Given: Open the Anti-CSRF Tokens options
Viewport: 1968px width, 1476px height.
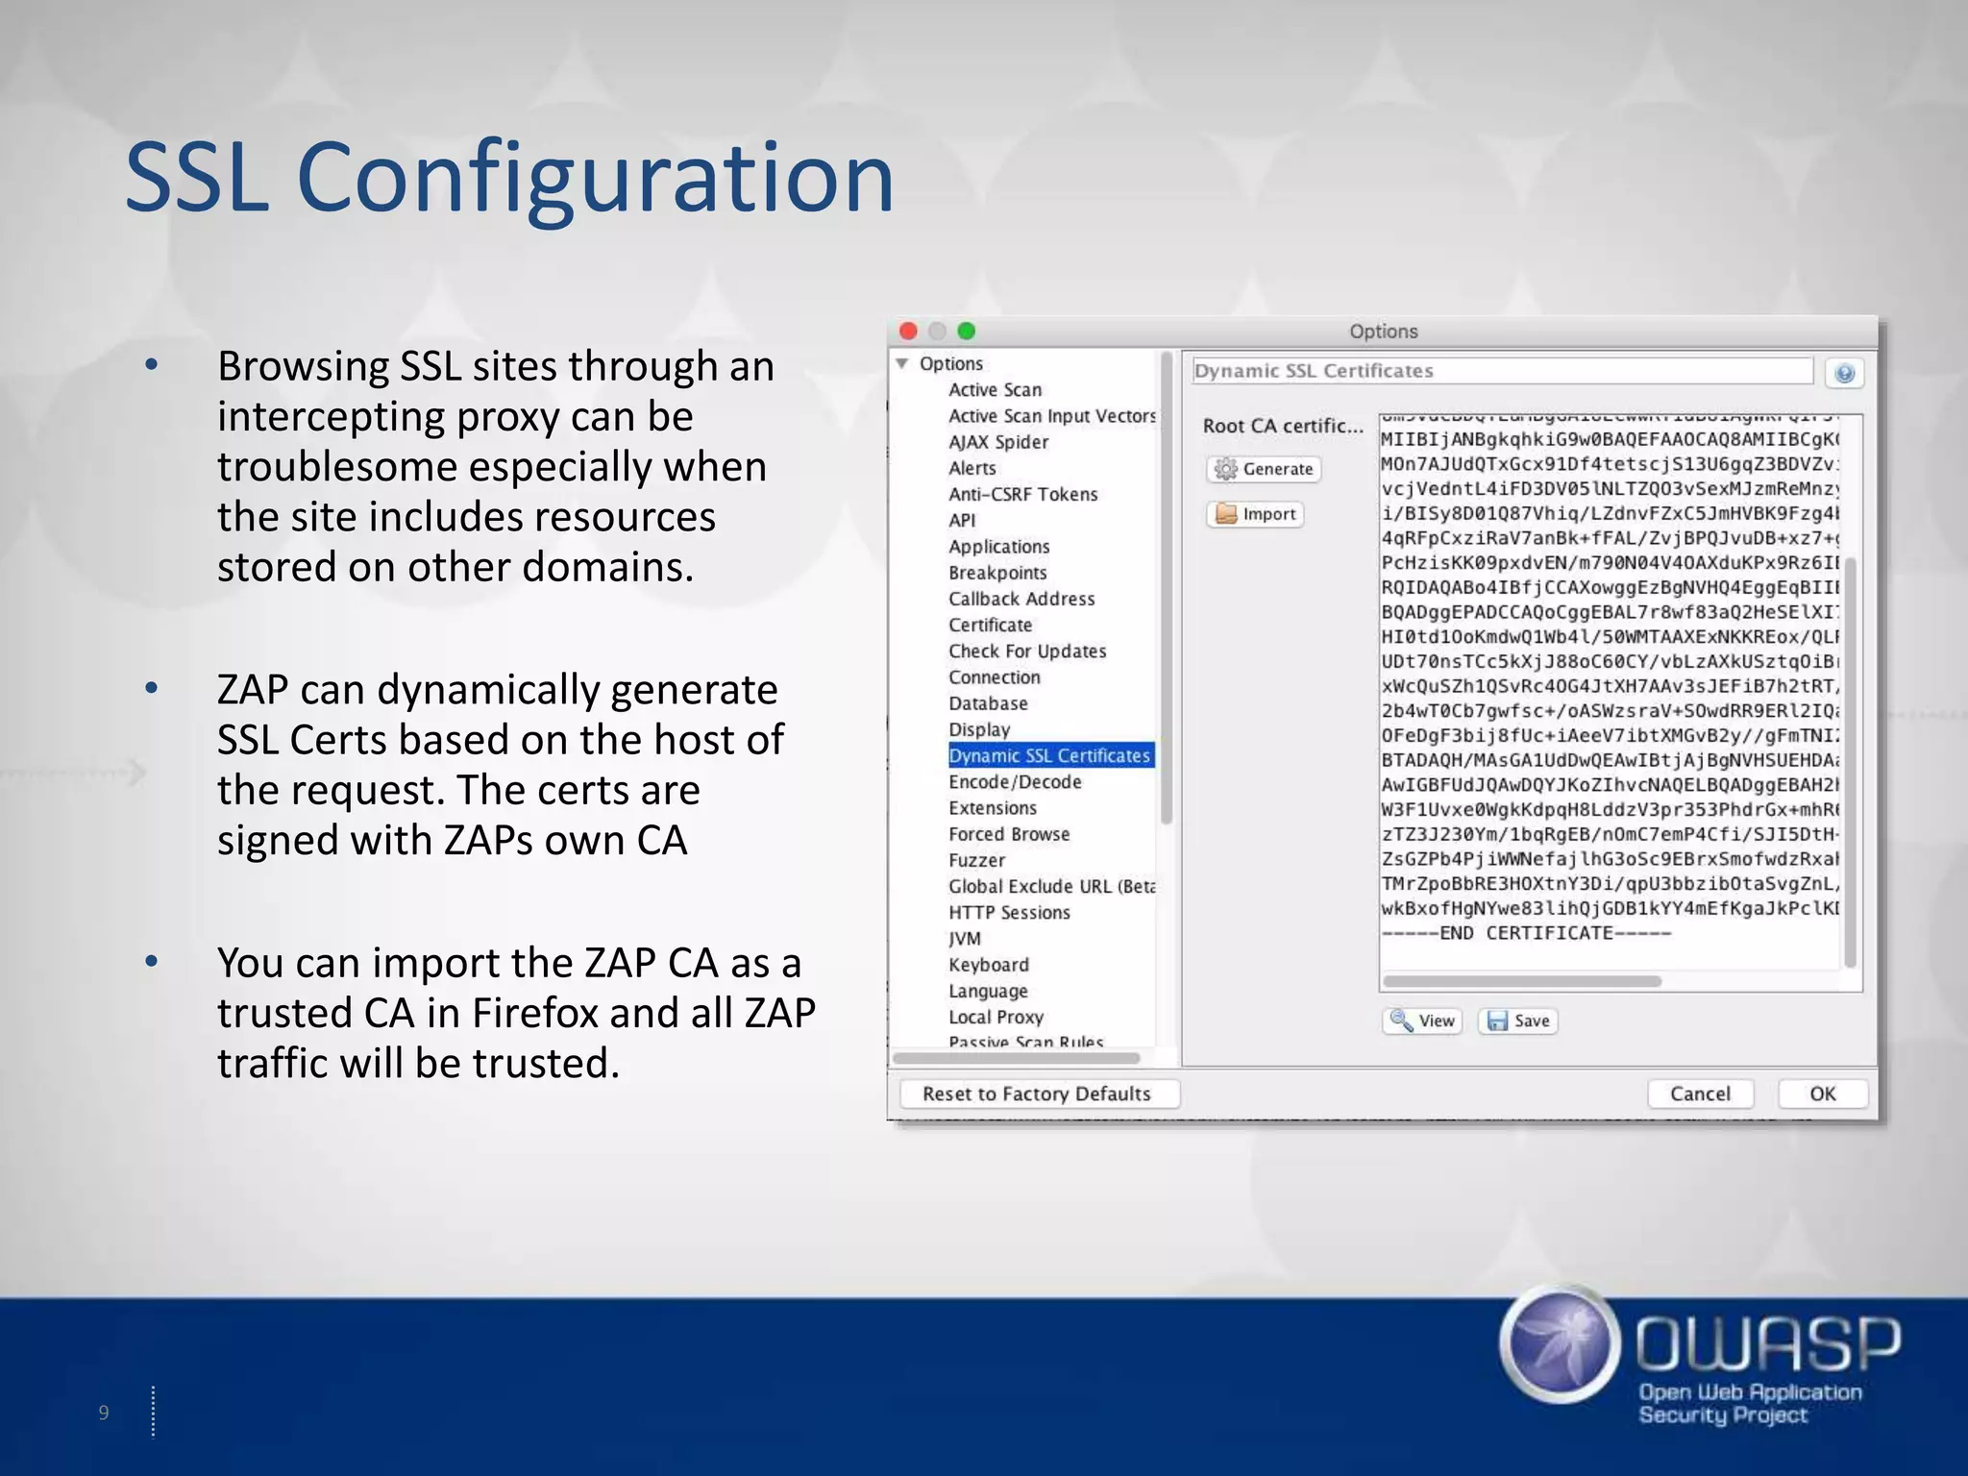Looking at the screenshot, I should 1022,494.
